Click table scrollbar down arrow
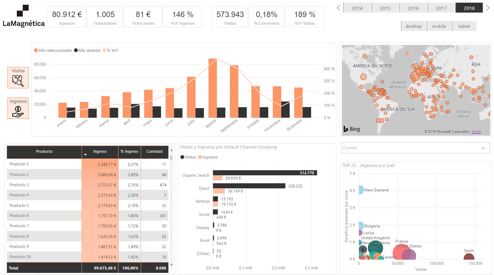The height and width of the screenshot is (275, 494). pyautogui.click(x=171, y=264)
